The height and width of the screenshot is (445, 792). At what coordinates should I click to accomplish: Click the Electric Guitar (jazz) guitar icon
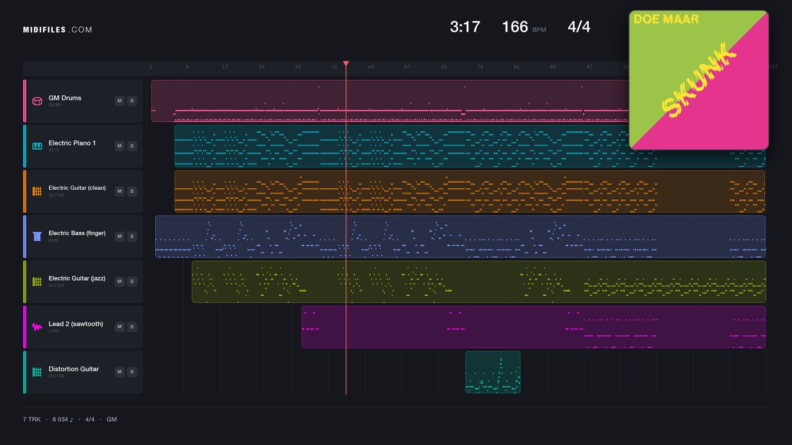tap(37, 282)
